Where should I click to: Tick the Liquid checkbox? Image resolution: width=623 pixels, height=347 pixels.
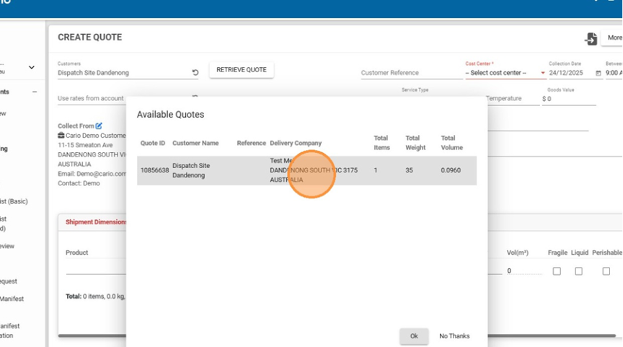point(579,271)
